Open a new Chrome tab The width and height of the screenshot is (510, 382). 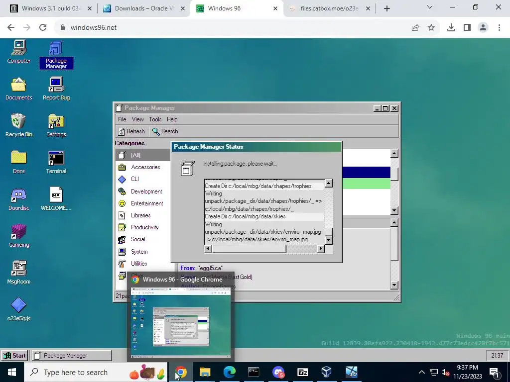(386, 8)
